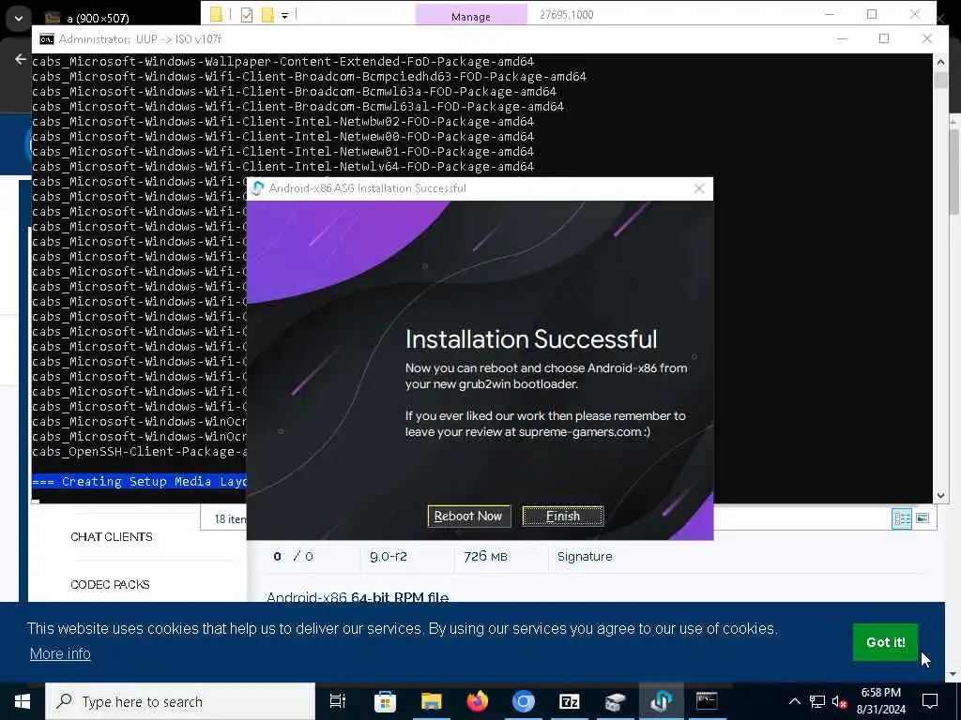Click the Installation Successful heading

[x=531, y=339]
